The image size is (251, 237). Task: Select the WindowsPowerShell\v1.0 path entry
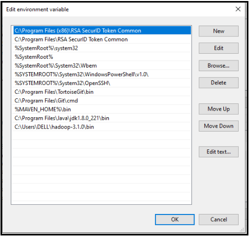pyautogui.click(x=102, y=74)
